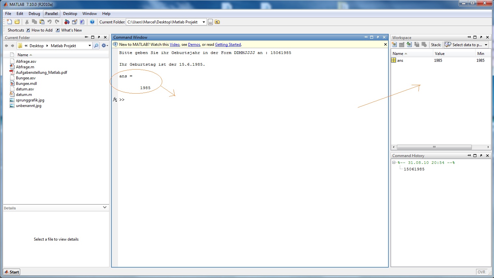Click the MATLAB Start button

(x=12, y=272)
